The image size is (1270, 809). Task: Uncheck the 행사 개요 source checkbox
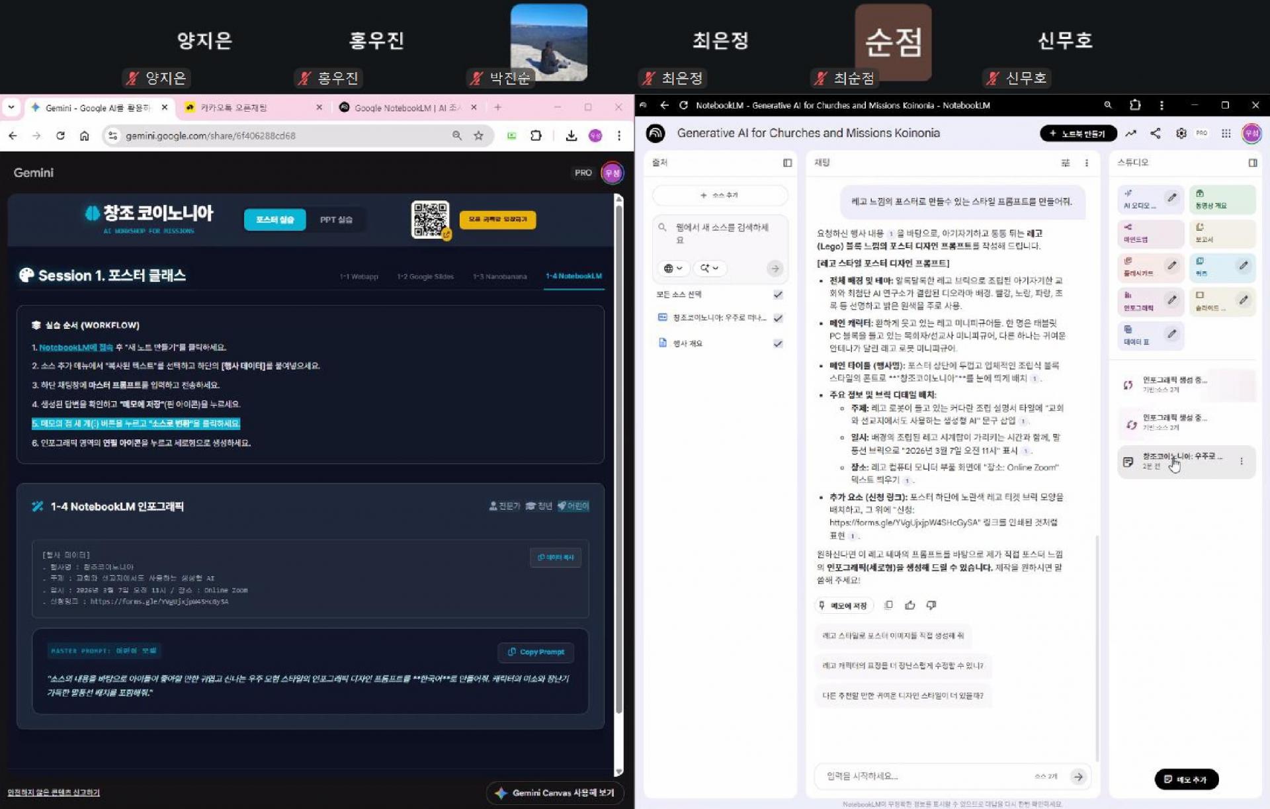(778, 344)
